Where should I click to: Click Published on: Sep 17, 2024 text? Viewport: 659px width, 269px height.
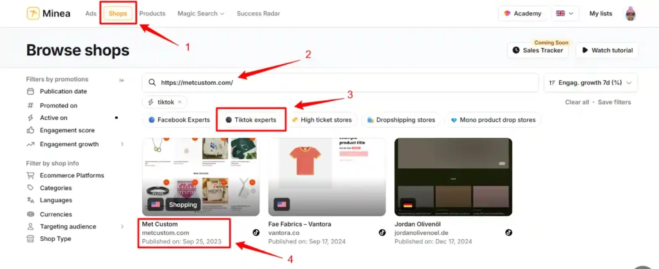(307, 242)
